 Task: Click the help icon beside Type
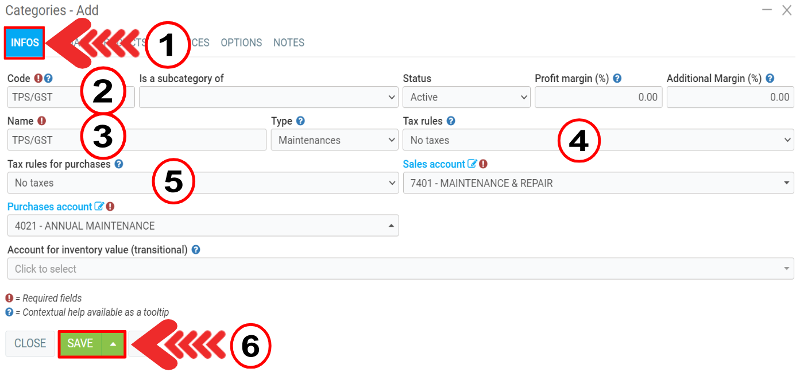pos(300,121)
